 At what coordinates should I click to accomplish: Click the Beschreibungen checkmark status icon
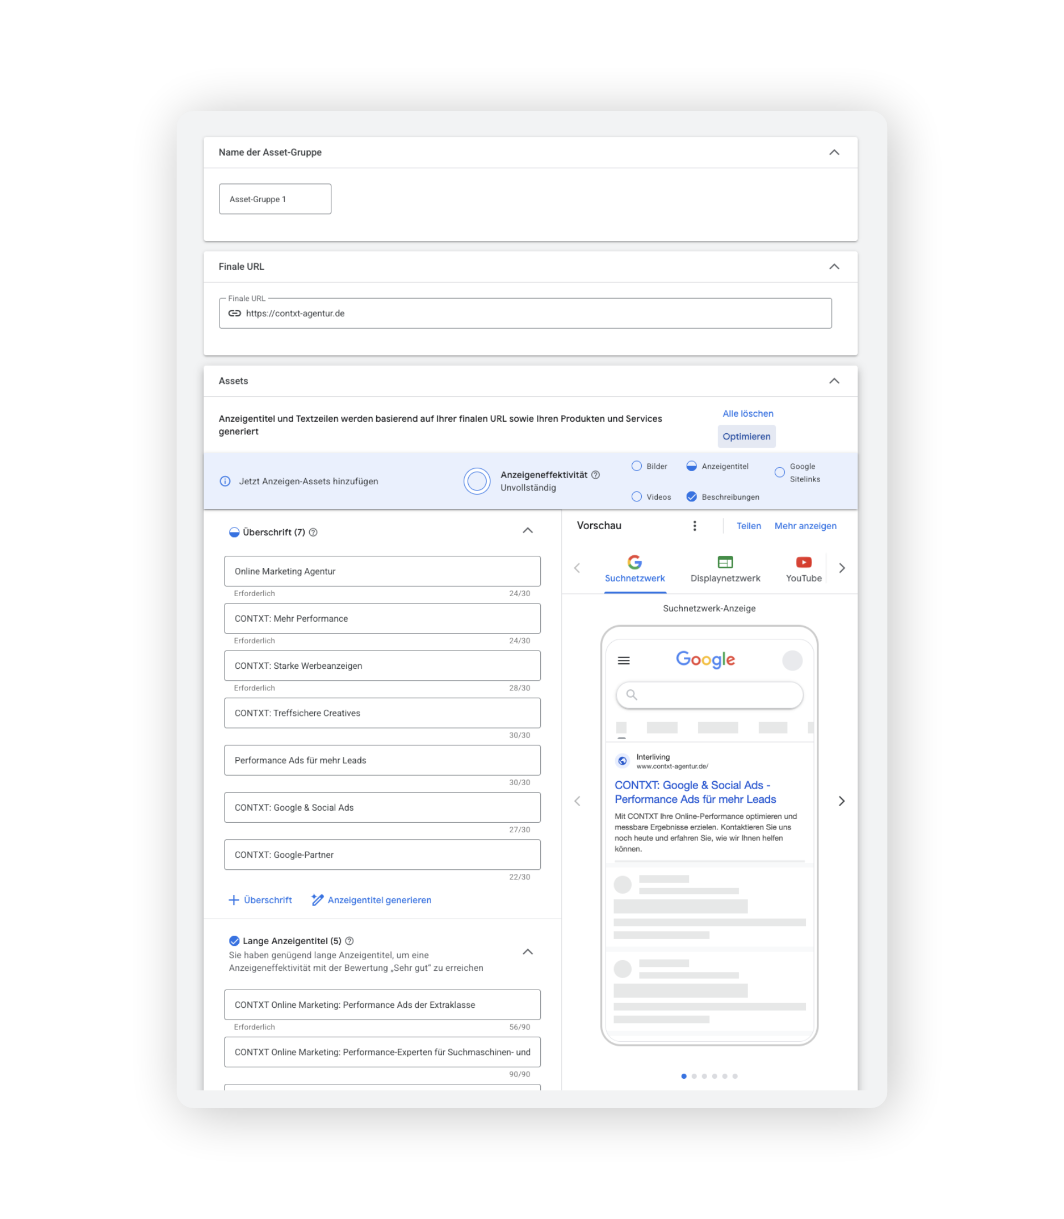tap(692, 497)
